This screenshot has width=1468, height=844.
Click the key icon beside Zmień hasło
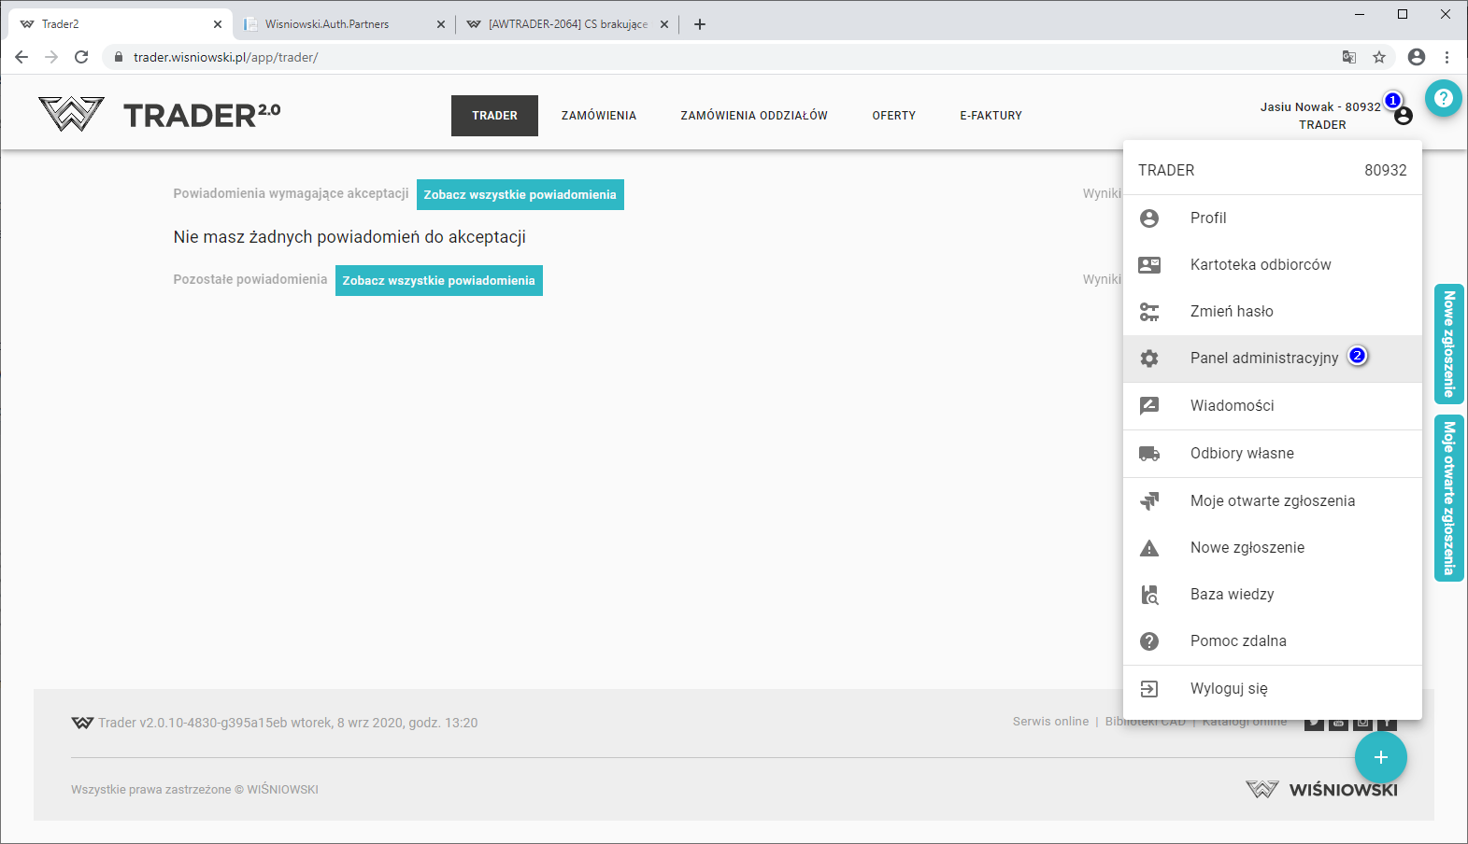coord(1149,312)
